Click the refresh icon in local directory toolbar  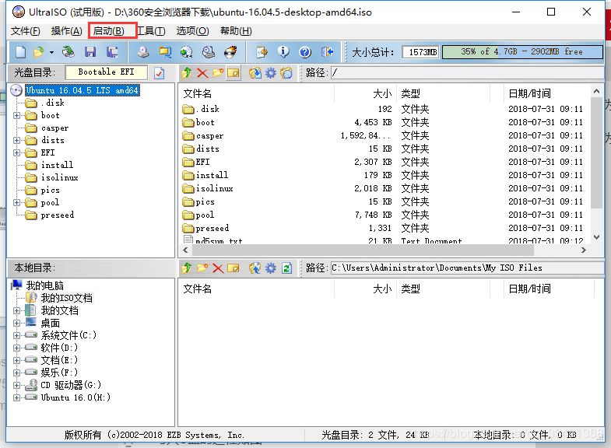(x=286, y=268)
